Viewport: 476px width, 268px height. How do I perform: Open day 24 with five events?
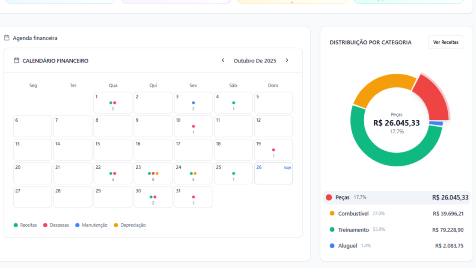pyautogui.click(x=193, y=173)
